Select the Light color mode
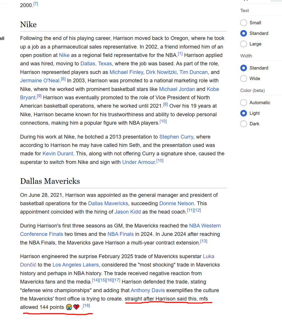This screenshot has width=282, height=323. tap(244, 113)
